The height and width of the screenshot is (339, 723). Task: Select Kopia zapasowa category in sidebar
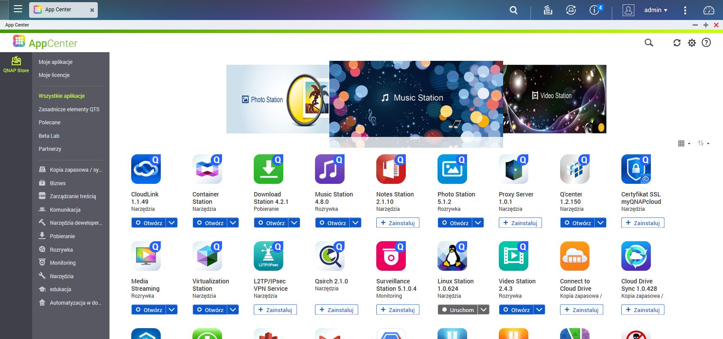[x=70, y=170]
